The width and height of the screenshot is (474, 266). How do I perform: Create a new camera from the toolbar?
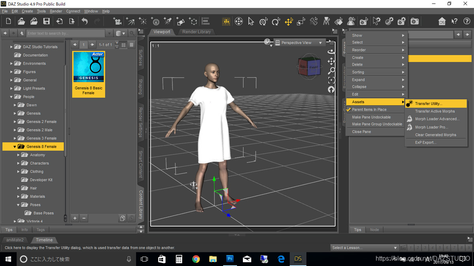(x=117, y=21)
